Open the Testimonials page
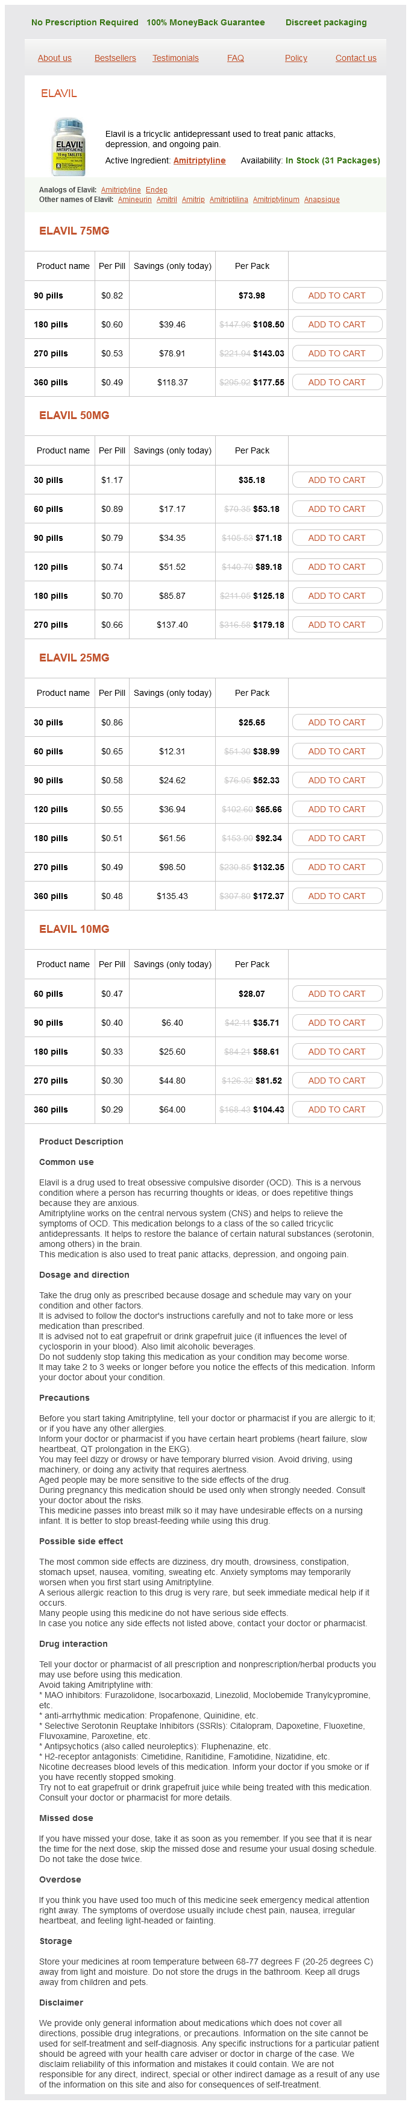The height and width of the screenshot is (2105, 411). pyautogui.click(x=176, y=58)
